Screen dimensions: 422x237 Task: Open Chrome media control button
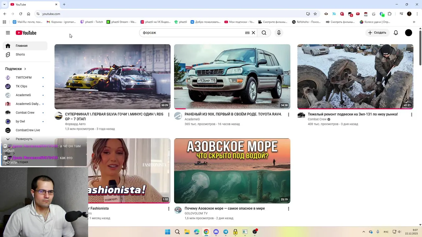pos(401,14)
